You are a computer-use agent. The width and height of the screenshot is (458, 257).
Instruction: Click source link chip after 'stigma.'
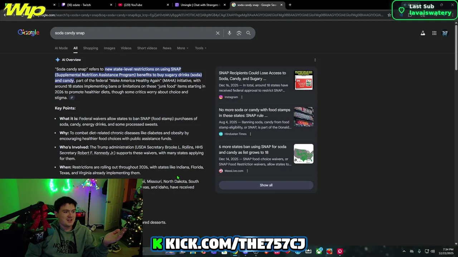tap(72, 98)
